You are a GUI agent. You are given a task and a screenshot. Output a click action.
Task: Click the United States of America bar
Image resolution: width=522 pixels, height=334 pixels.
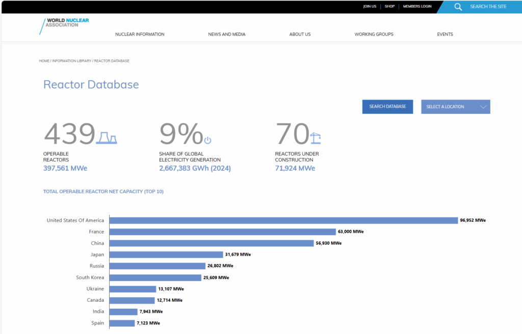click(x=283, y=220)
